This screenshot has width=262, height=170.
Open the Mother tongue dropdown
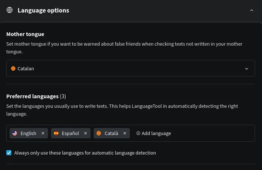pos(130,68)
